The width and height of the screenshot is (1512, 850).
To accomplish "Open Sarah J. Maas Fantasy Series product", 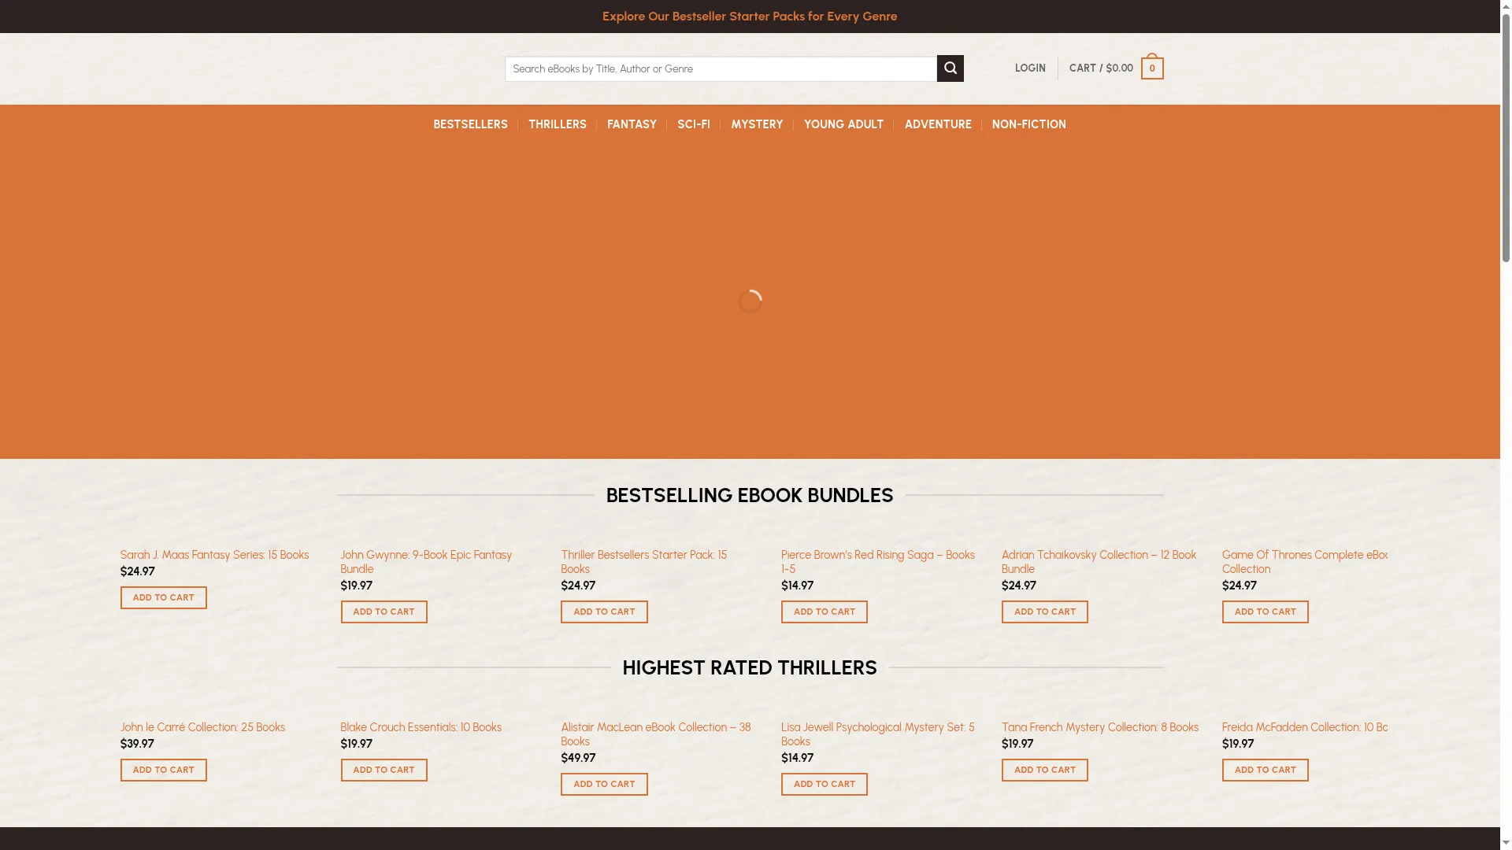I will click(214, 555).
